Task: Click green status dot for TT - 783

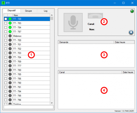Action: tap(10, 23)
